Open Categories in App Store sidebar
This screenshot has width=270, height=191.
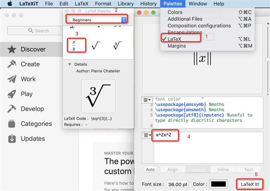pos(31,124)
